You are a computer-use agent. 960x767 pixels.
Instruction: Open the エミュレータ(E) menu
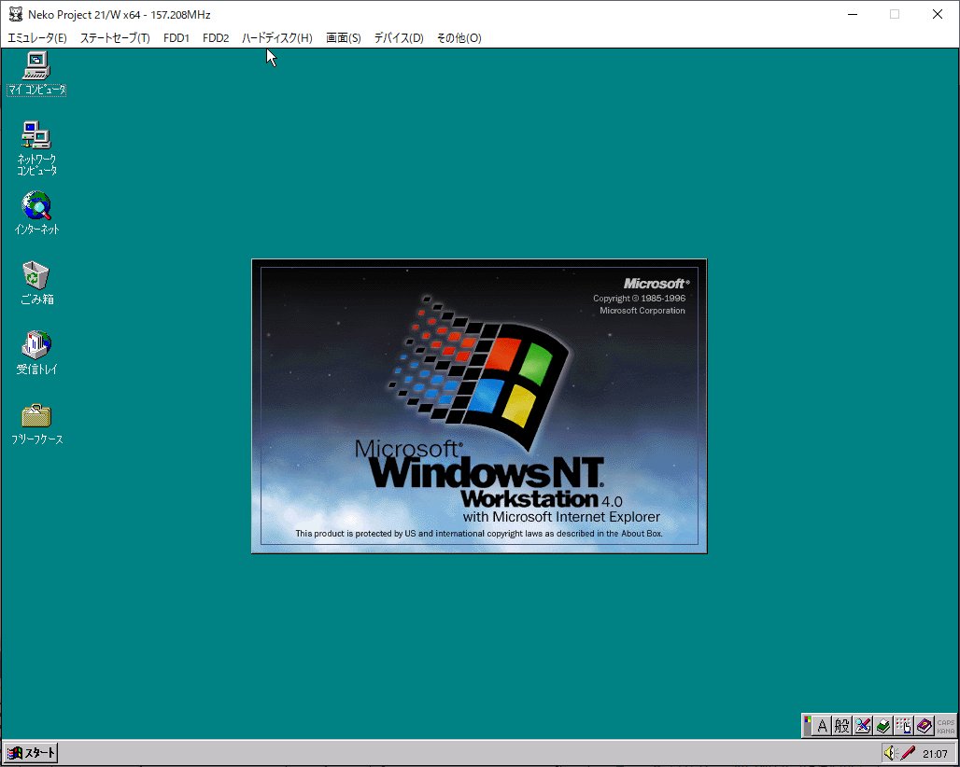click(x=37, y=38)
